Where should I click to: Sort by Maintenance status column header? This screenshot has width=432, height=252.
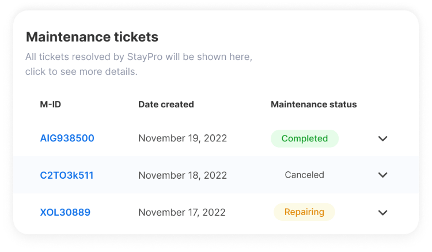[x=314, y=104]
